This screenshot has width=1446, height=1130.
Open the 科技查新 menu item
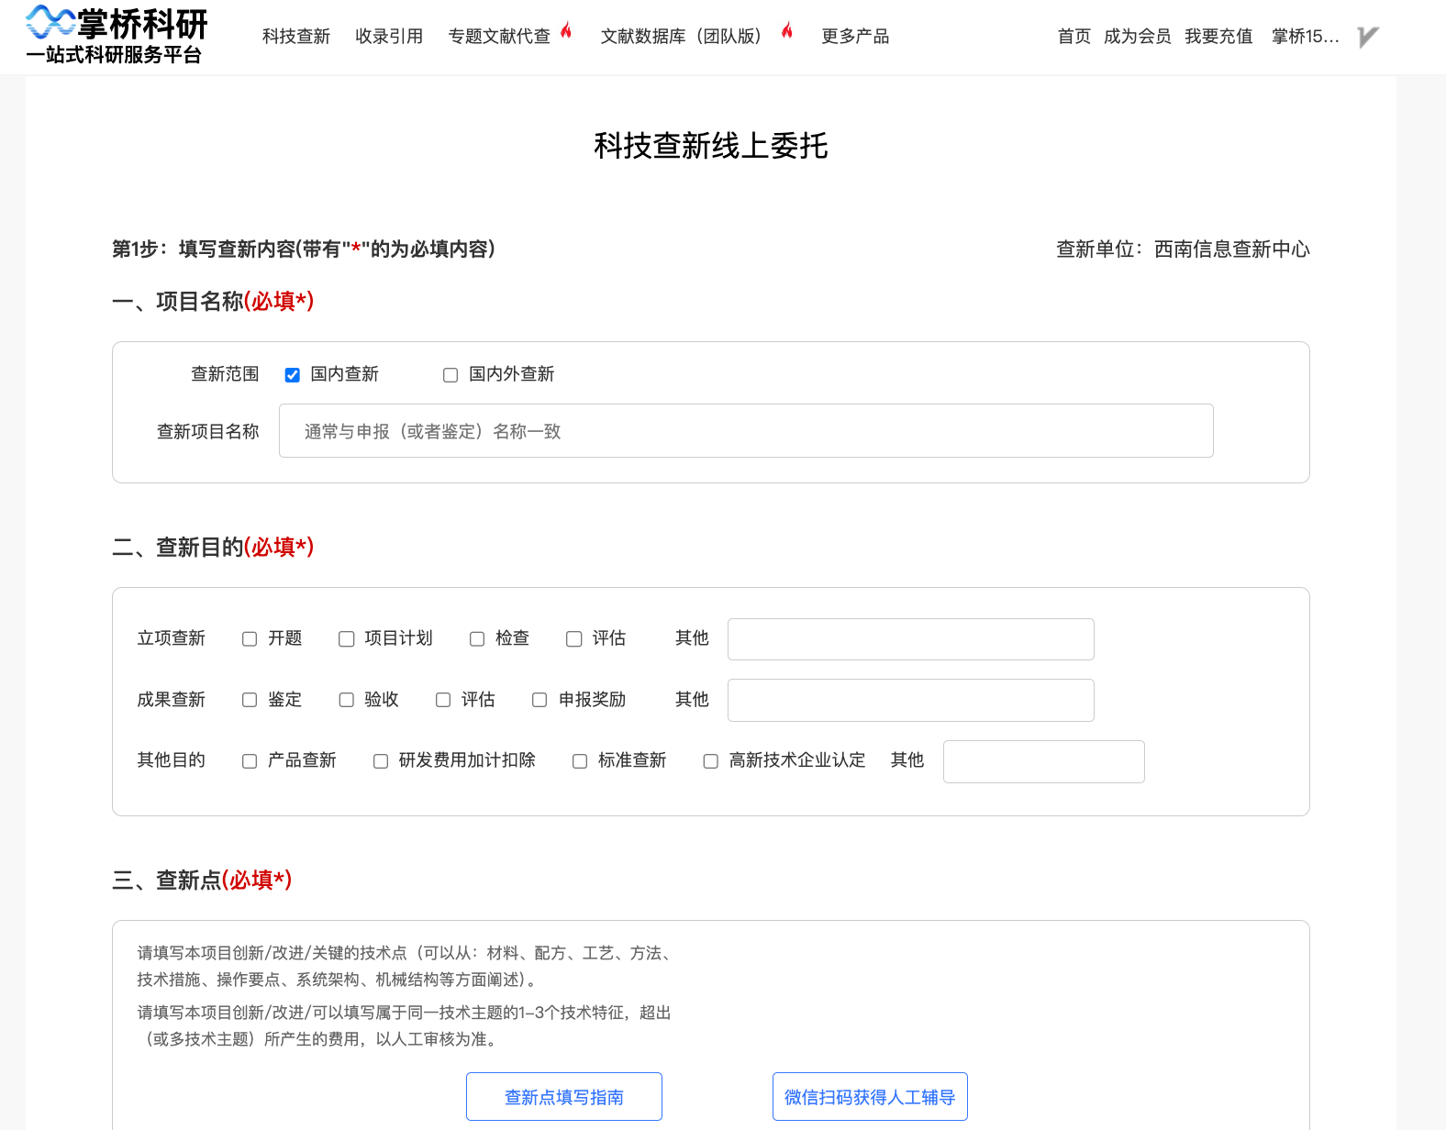[295, 37]
